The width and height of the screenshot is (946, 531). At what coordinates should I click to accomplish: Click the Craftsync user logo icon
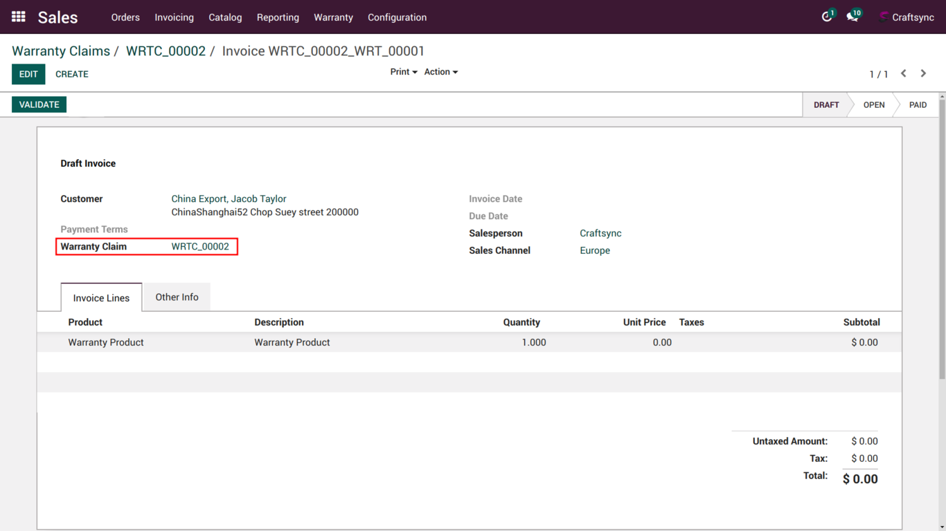click(x=884, y=17)
